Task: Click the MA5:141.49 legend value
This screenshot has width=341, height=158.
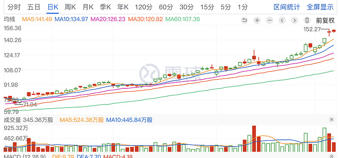Action: click(x=37, y=19)
